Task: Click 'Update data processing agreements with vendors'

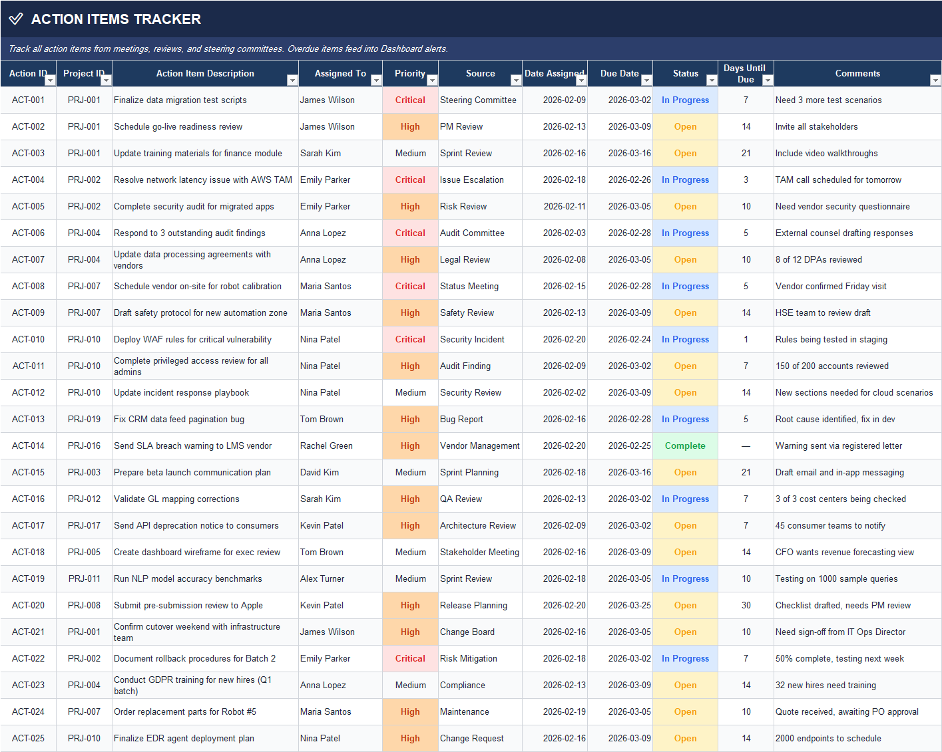Action: pos(205,260)
